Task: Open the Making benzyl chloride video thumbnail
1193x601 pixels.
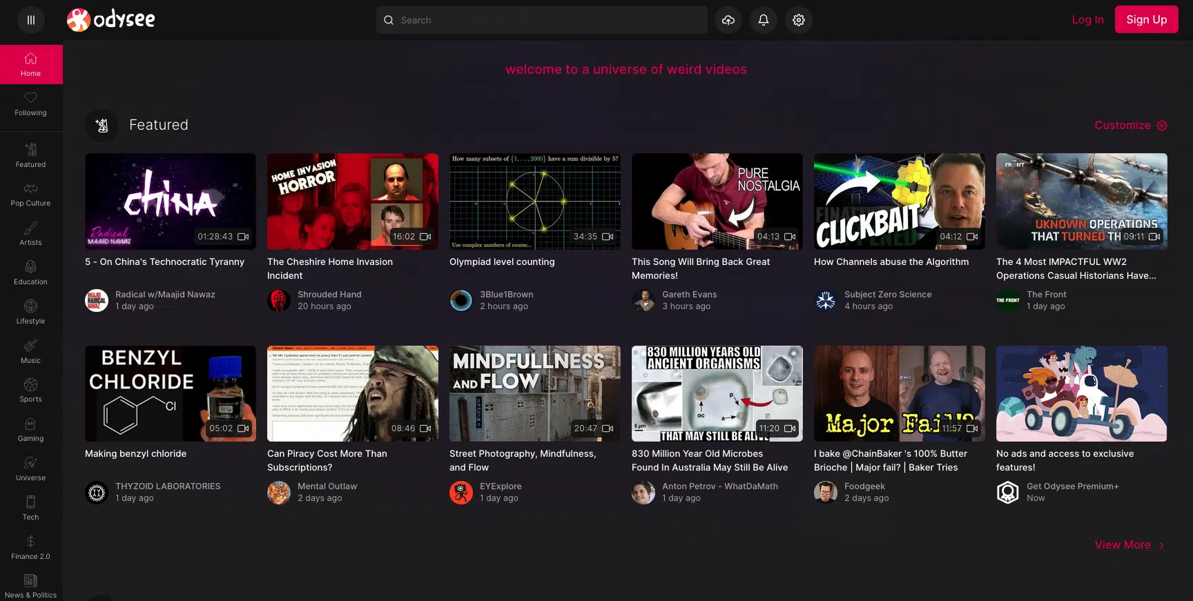Action: [170, 393]
